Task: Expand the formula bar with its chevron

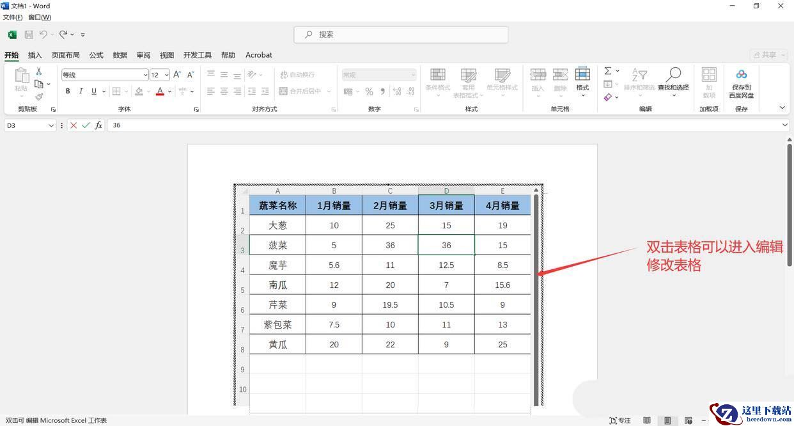Action: [x=786, y=125]
